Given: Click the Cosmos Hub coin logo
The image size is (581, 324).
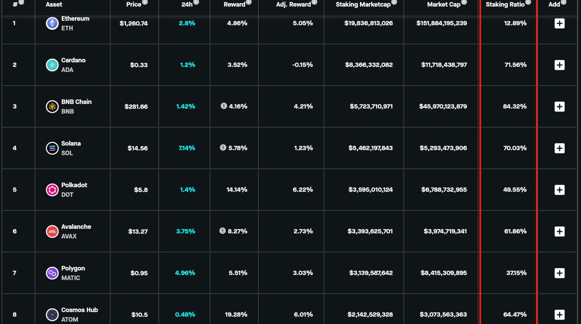Looking at the screenshot, I should pyautogui.click(x=52, y=315).
